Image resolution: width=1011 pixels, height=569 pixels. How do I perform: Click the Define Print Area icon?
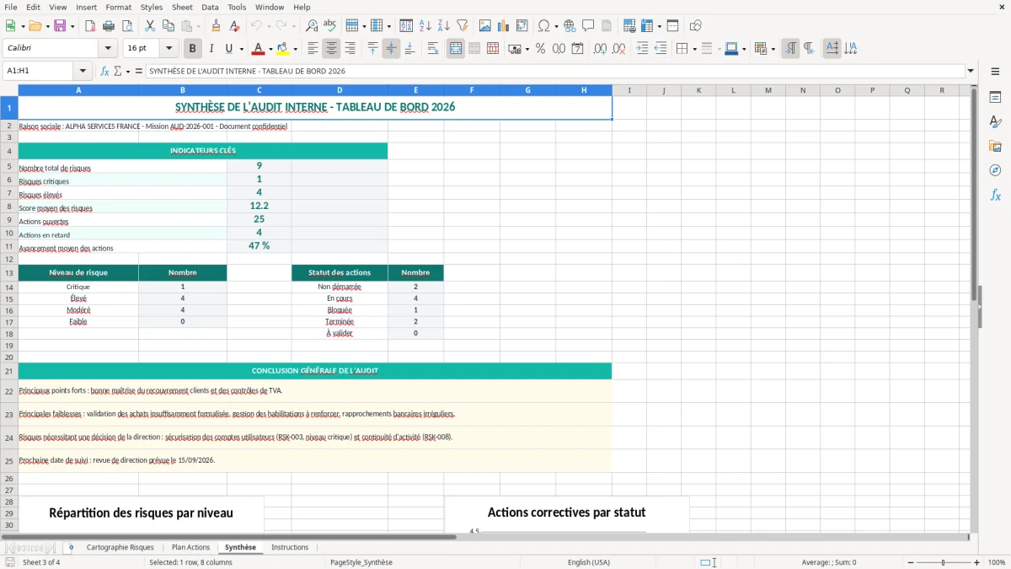(x=629, y=26)
